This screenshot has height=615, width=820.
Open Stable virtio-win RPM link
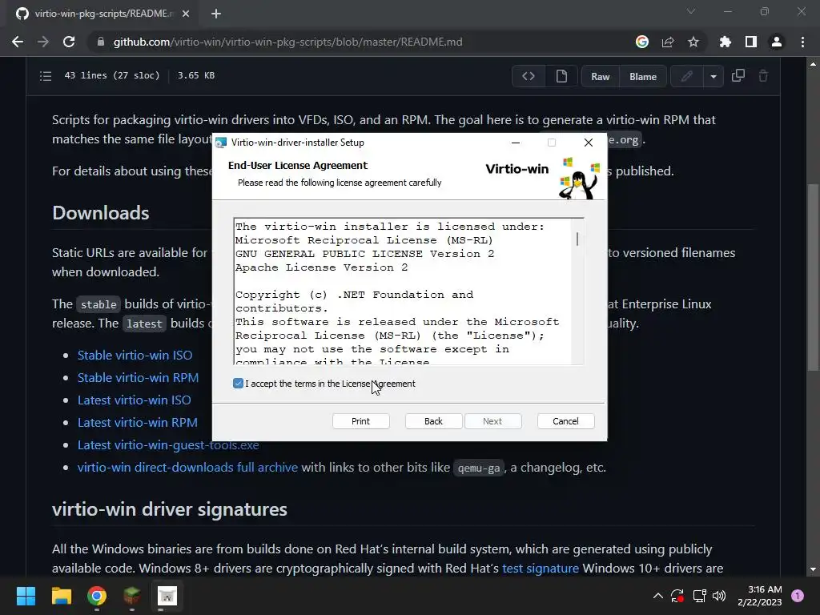pyautogui.click(x=138, y=378)
